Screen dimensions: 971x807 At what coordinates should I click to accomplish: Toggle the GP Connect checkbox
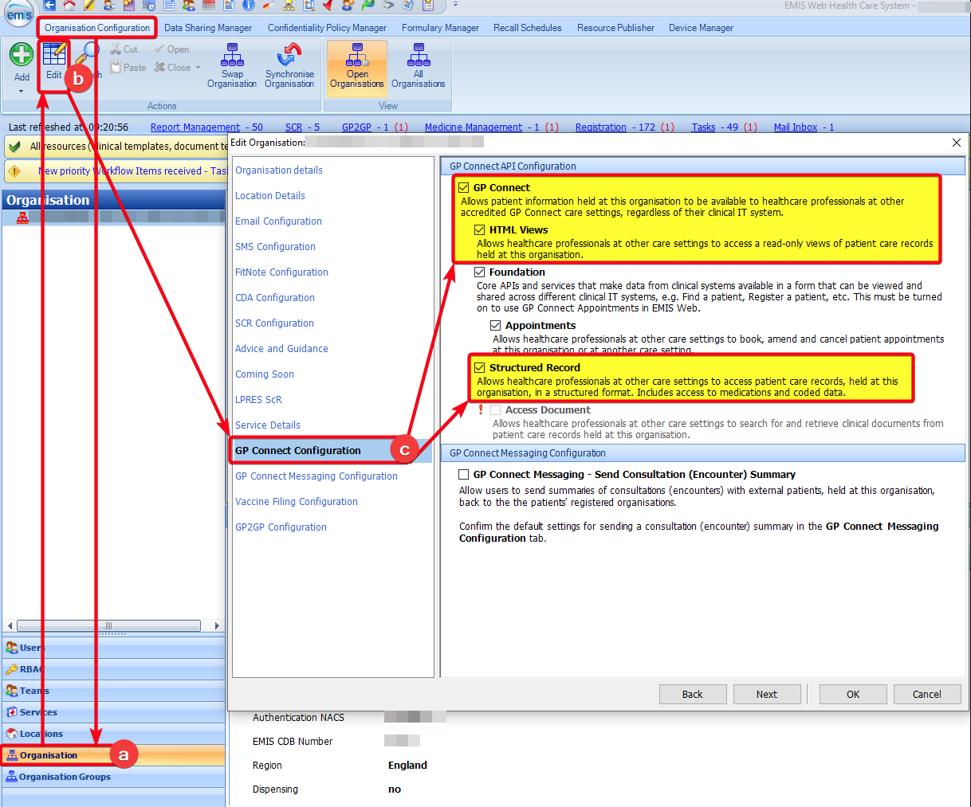point(463,188)
